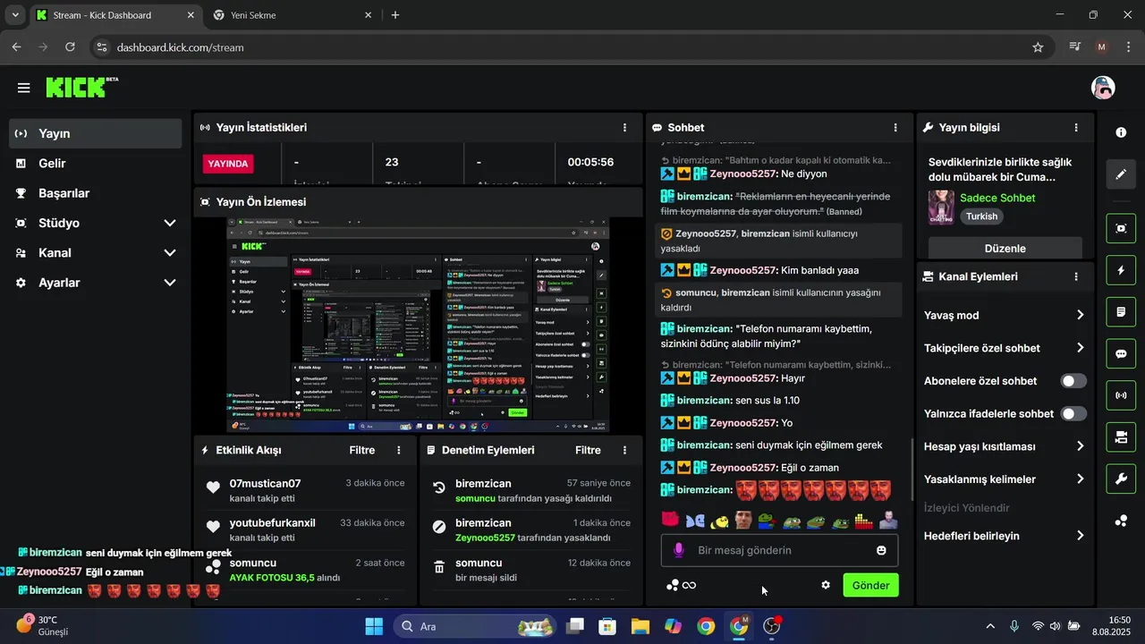Open browser tab search dropdown
Image resolution: width=1145 pixels, height=644 pixels.
click(x=15, y=15)
